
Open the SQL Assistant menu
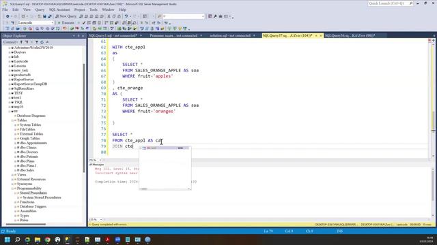point(59,10)
